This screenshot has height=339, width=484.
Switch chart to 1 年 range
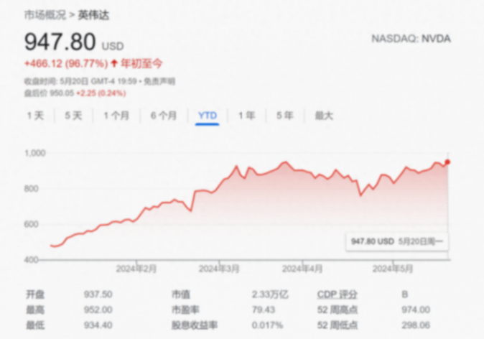[x=246, y=116]
